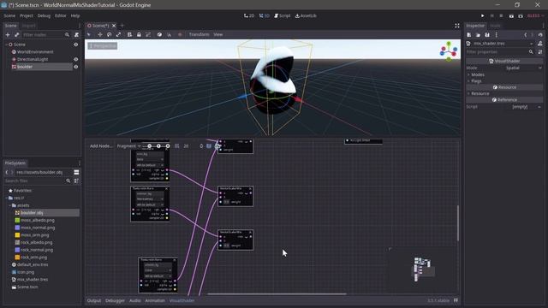Image resolution: width=548 pixels, height=308 pixels.
Task: Open the Perspective view menu
Action: point(103,45)
